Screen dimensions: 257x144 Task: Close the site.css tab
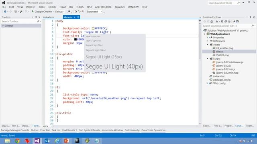click(78, 17)
